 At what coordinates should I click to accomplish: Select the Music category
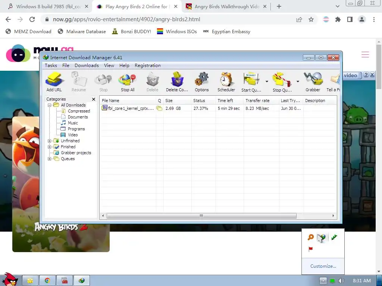tap(73, 123)
